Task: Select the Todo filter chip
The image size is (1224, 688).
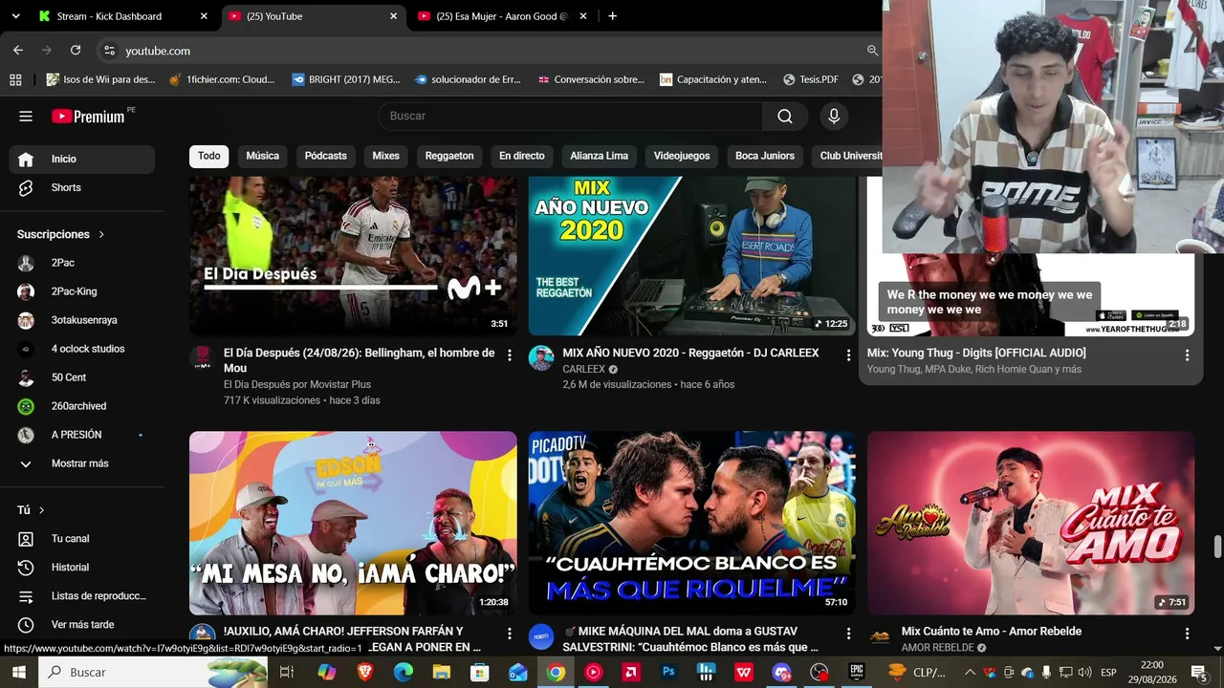Action: point(209,156)
